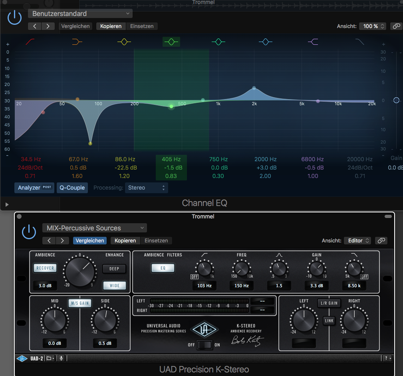
Task: Click Vergleichen in Channel EQ
Action: 75,26
